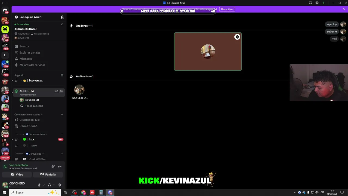The height and width of the screenshot is (196, 348).
Task: Mute the microphone
Action: coord(39,185)
